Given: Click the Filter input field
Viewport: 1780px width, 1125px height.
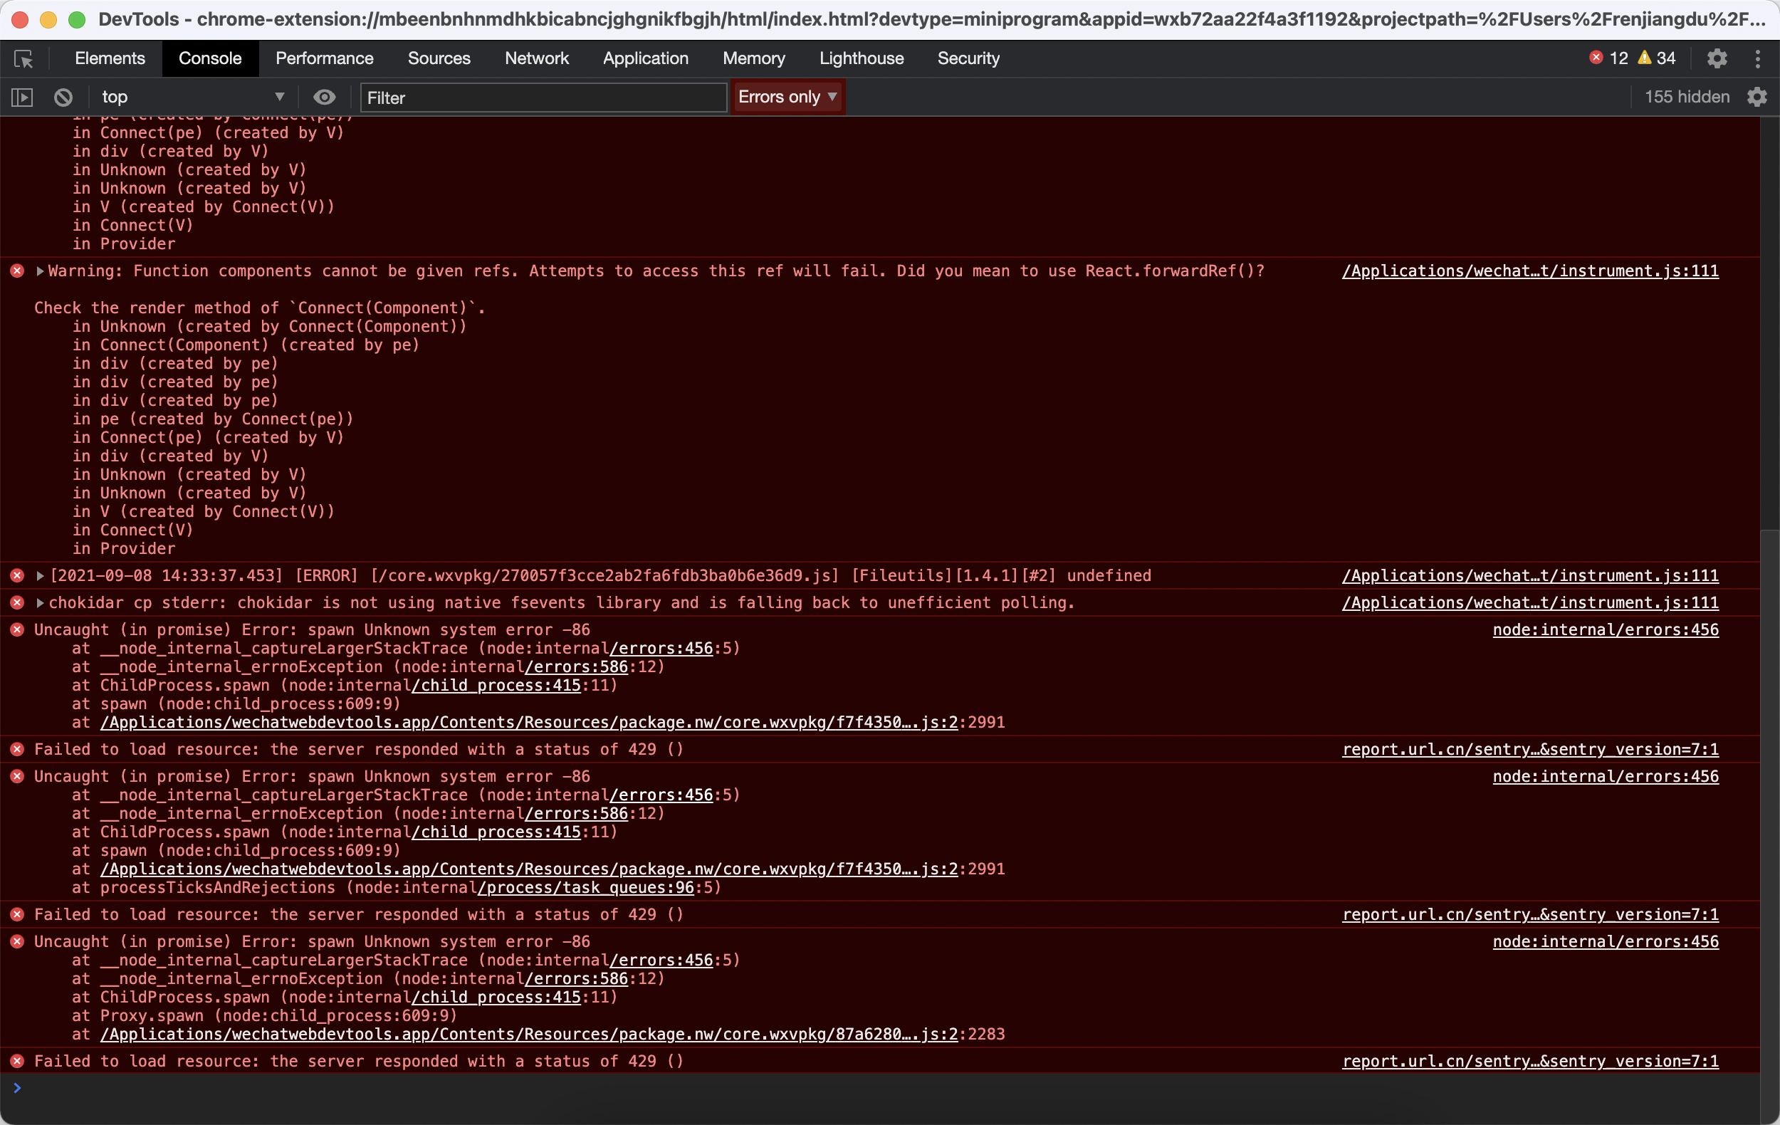Looking at the screenshot, I should pyautogui.click(x=543, y=98).
